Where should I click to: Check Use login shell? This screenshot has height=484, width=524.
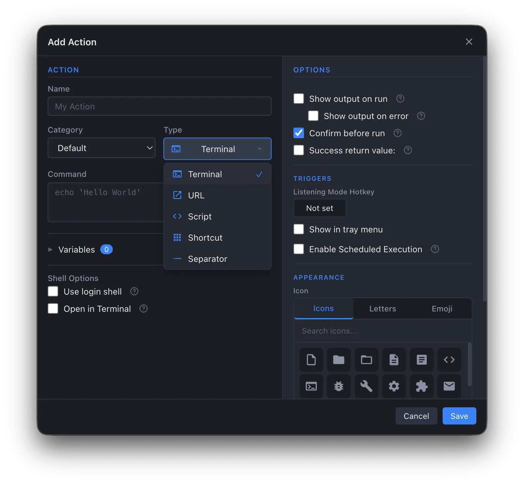tap(53, 291)
